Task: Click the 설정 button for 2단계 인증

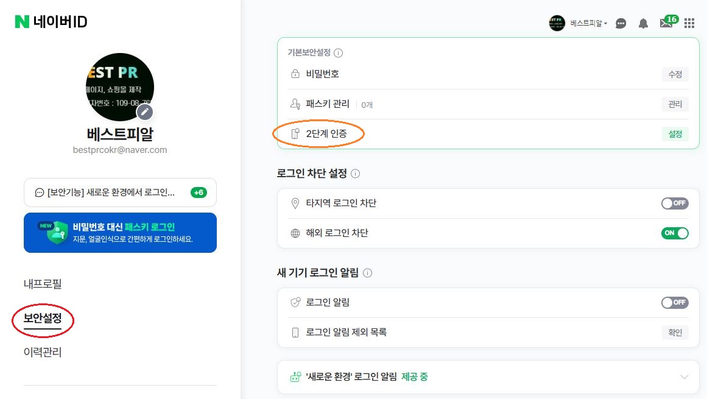Action: tap(675, 134)
